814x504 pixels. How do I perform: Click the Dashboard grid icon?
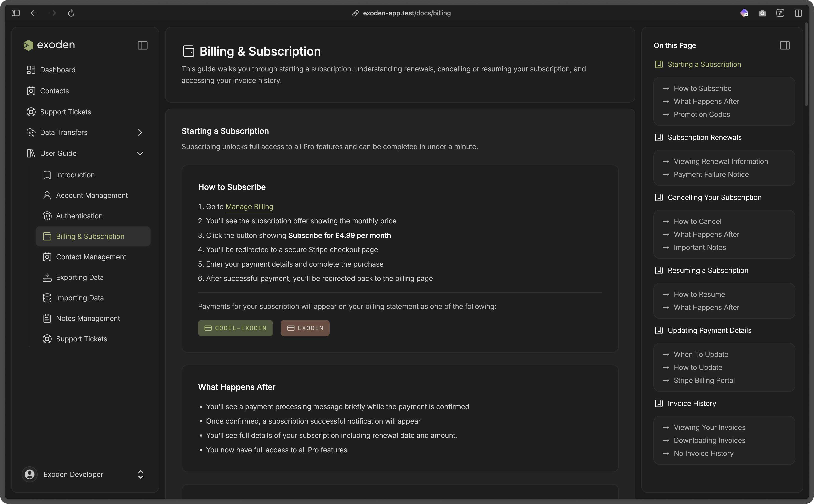pyautogui.click(x=31, y=70)
